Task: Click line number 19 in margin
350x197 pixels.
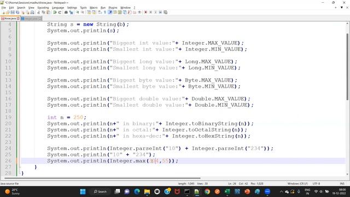Action: click(x=8, y=117)
